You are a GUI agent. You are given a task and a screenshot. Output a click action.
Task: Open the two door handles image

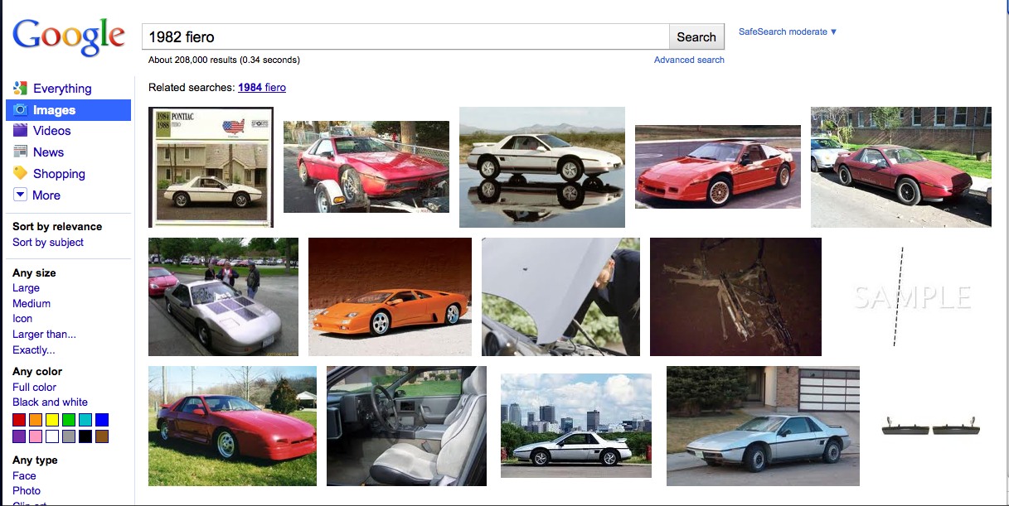pyautogui.click(x=931, y=426)
